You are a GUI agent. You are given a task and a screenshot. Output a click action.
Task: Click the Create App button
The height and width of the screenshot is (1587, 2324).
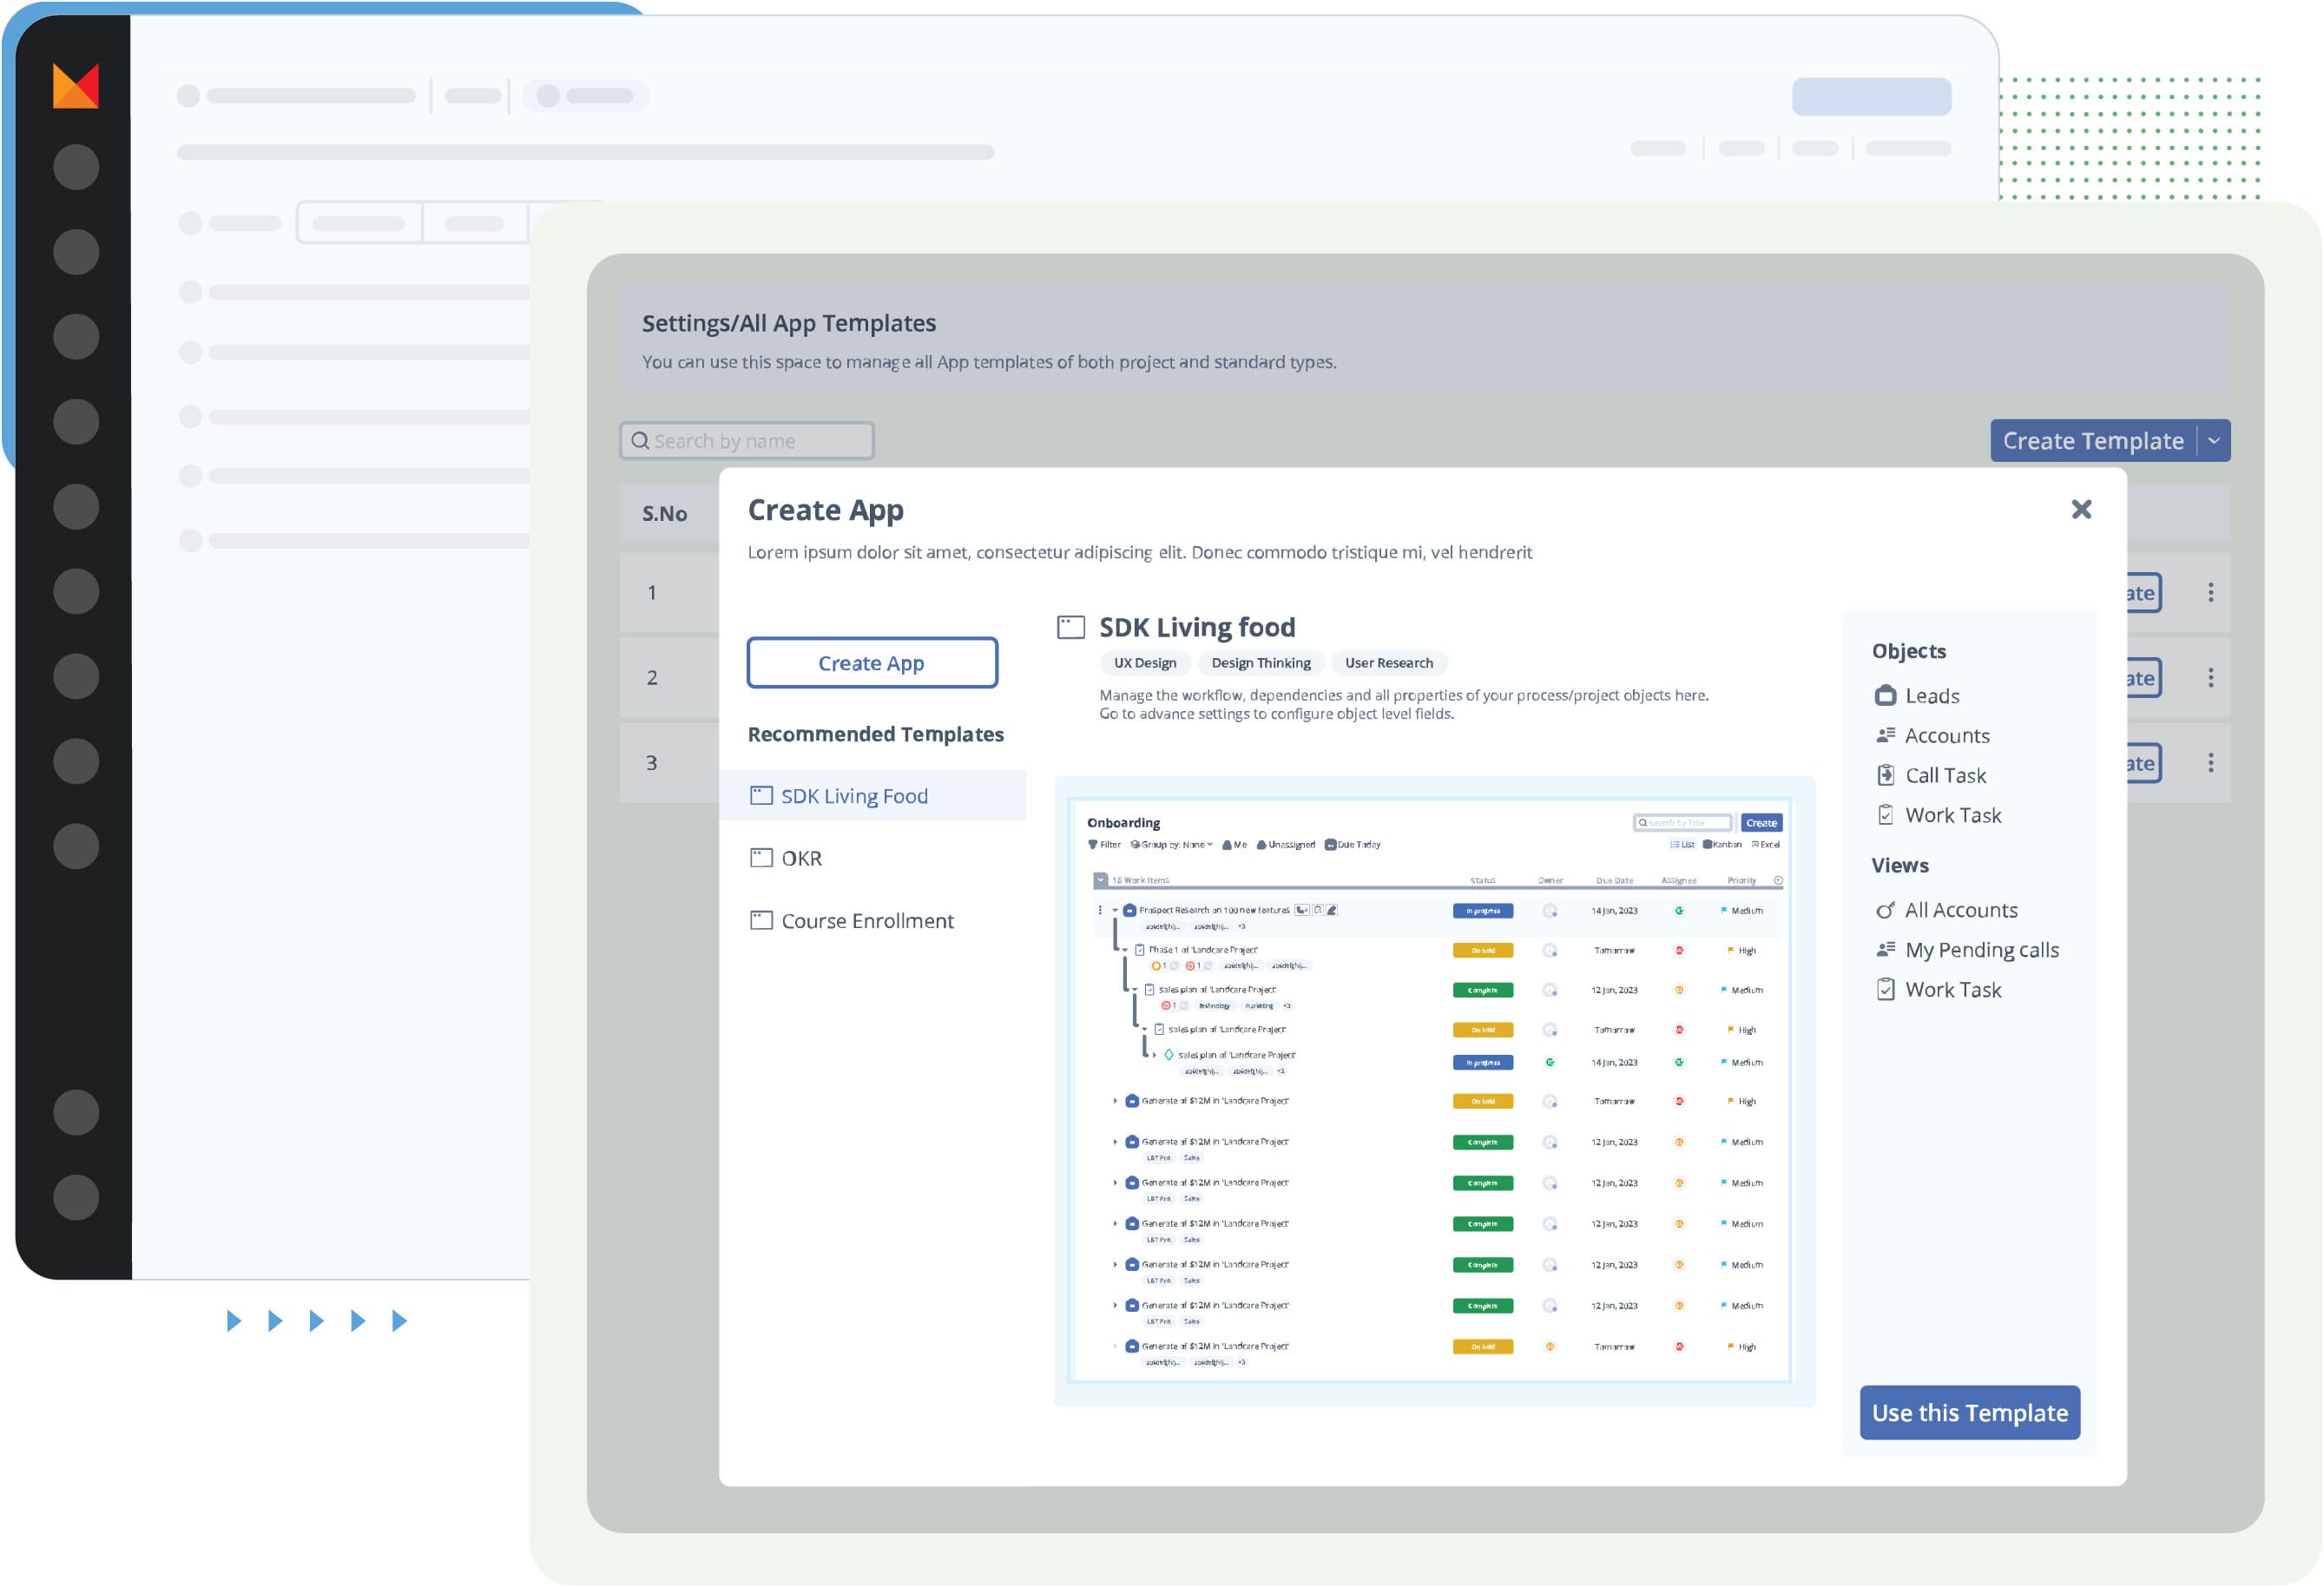coord(872,663)
